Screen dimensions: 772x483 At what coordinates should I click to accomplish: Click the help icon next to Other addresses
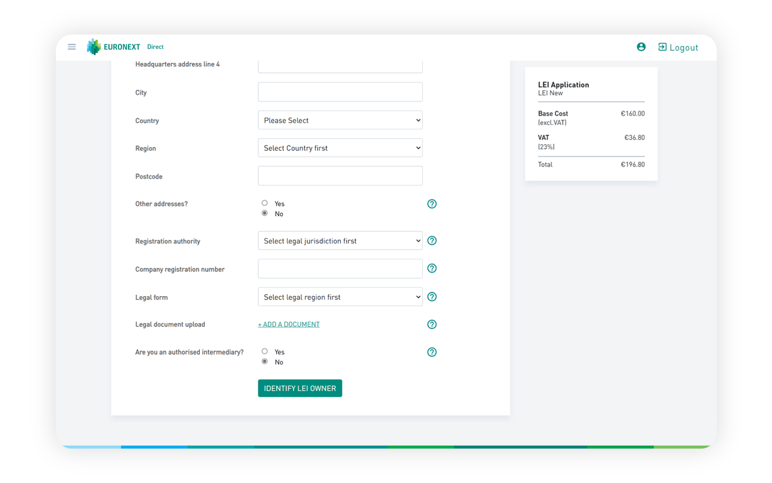click(432, 204)
